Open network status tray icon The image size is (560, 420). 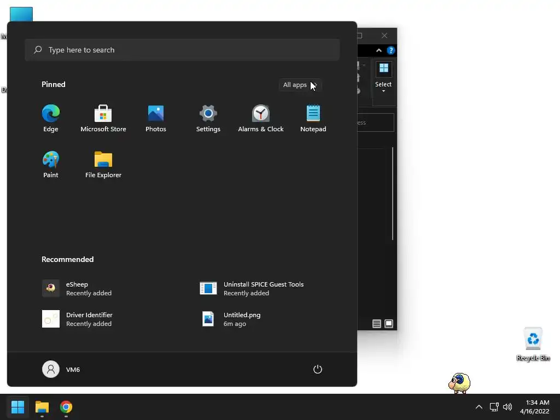click(494, 407)
